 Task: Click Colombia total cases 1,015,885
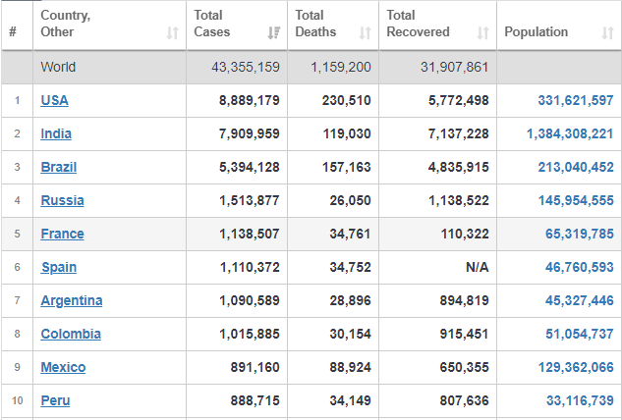click(250, 334)
